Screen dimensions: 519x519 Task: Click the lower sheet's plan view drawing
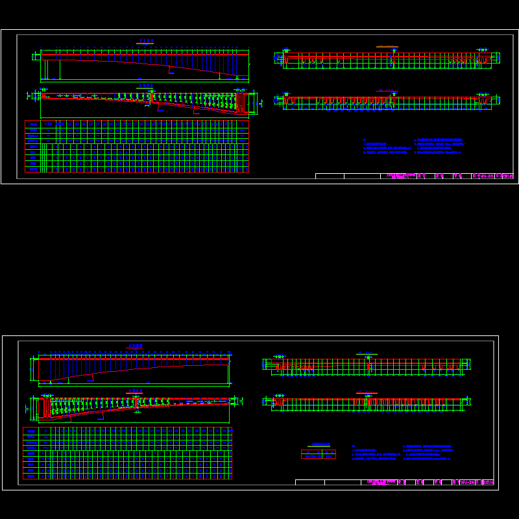click(x=134, y=406)
